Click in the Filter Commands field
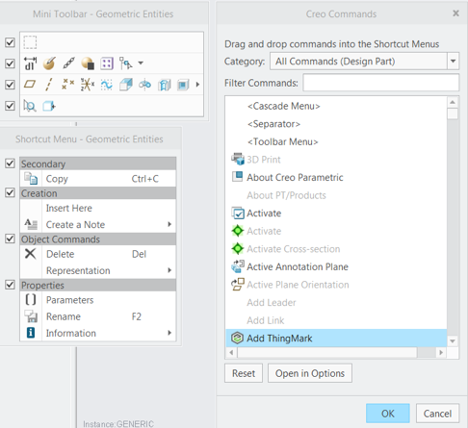 point(381,83)
